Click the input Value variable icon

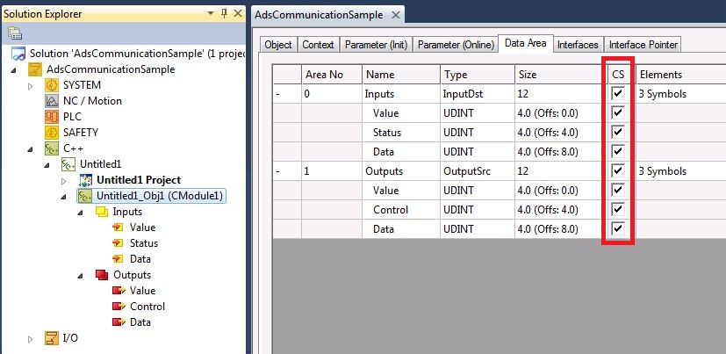click(118, 228)
